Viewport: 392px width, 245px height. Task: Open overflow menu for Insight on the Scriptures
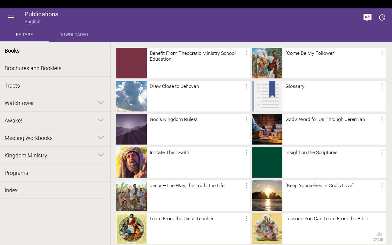(x=382, y=153)
